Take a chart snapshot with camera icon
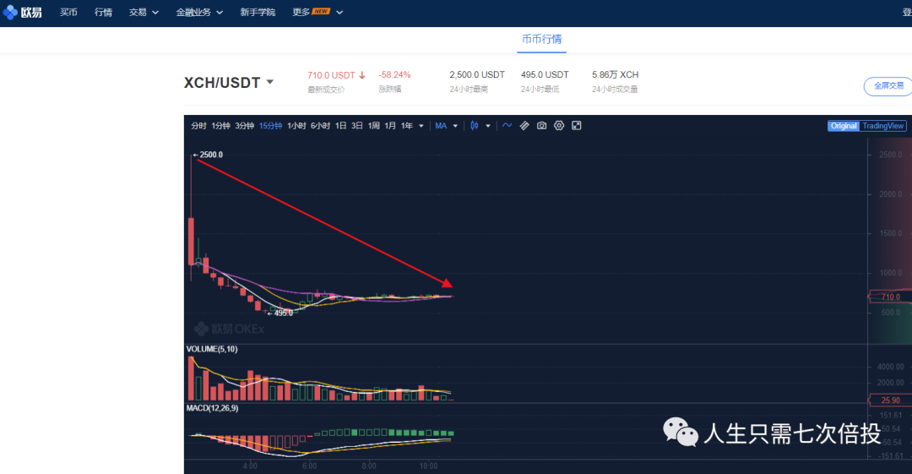Screen dimensions: 912x474 click(x=541, y=126)
